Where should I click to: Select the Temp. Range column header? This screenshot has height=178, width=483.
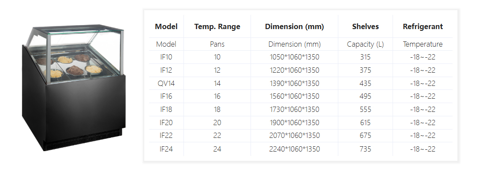[x=217, y=26]
